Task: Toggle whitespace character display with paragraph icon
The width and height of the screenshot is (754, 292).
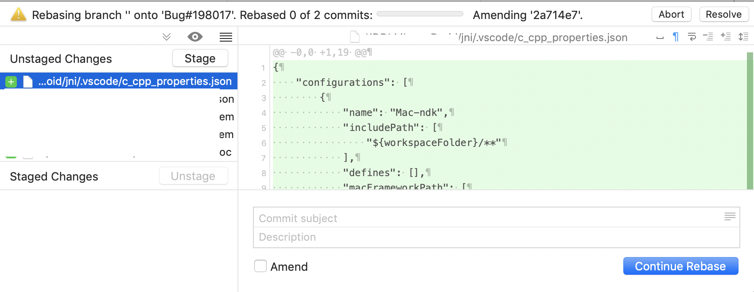Action: pos(675,37)
